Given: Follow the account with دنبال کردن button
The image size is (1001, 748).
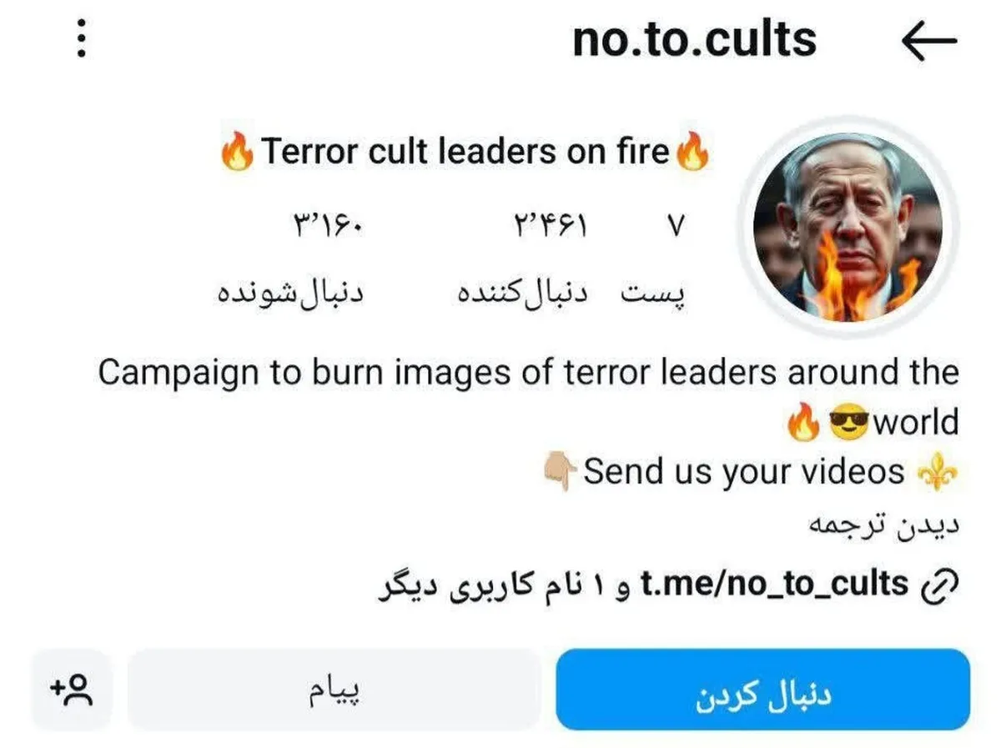Looking at the screenshot, I should coord(762,690).
